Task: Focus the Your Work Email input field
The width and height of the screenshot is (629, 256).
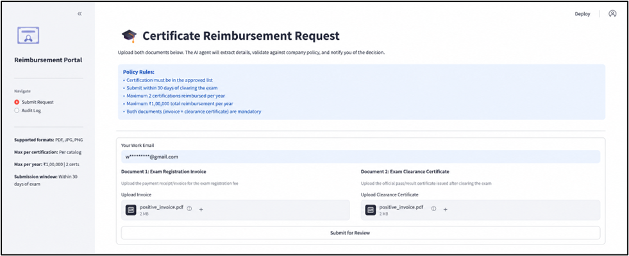Action: [360, 157]
